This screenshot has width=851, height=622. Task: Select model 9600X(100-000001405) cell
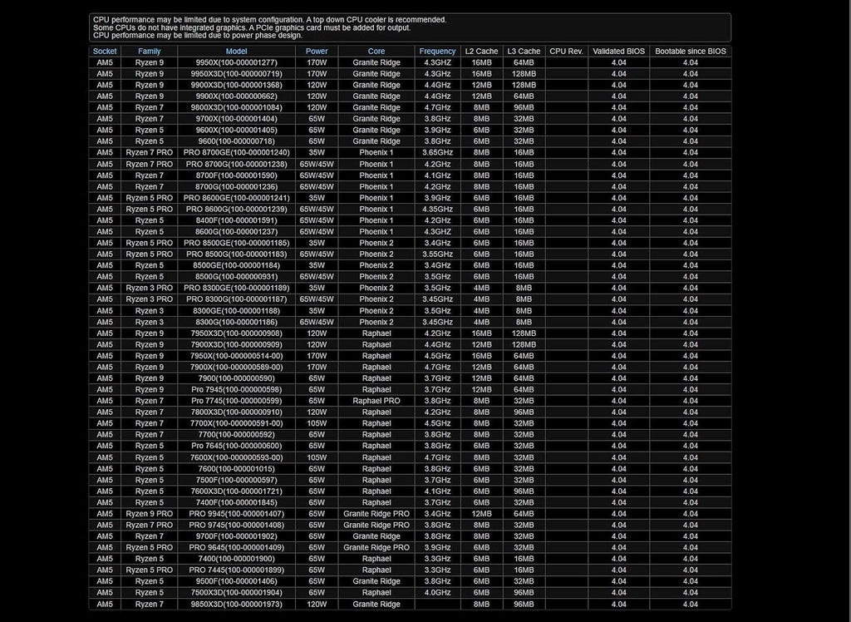(237, 130)
